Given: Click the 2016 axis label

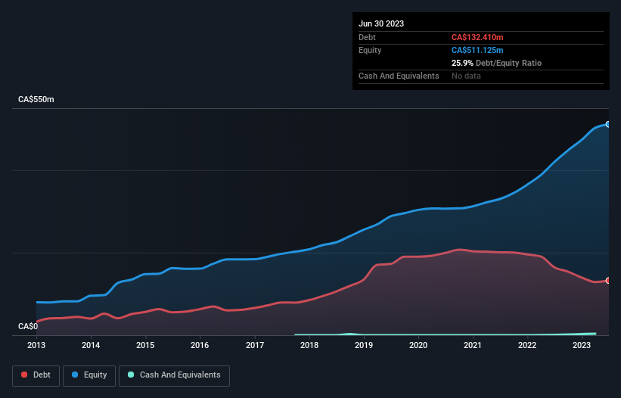Looking at the screenshot, I should point(200,345).
